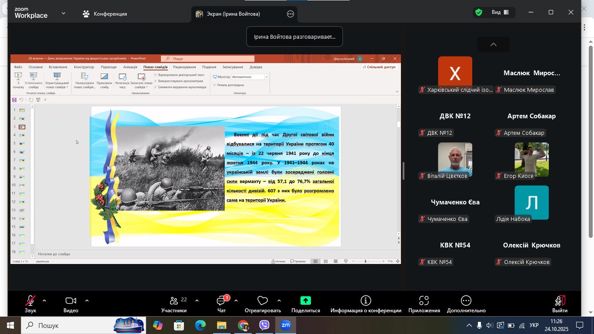Expand video options arrow next to Видео

click(87, 301)
